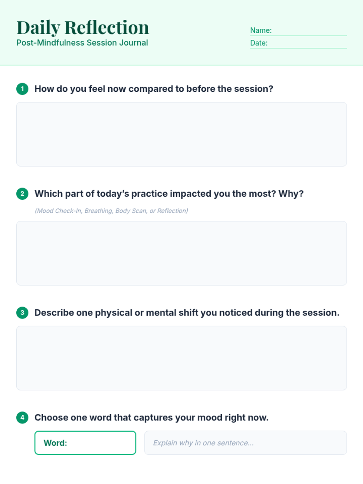Click the Word: mood input box

[85, 443]
